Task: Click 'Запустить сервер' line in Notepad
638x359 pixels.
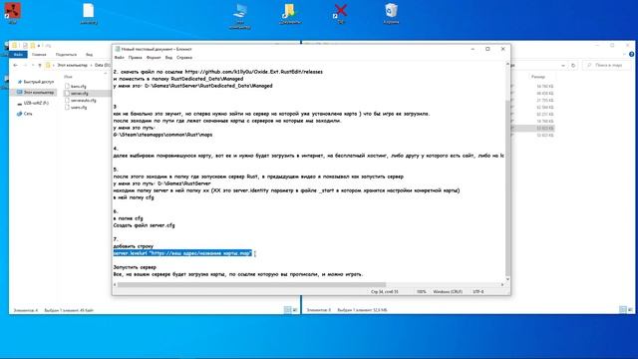Action: pyautogui.click(x=135, y=267)
